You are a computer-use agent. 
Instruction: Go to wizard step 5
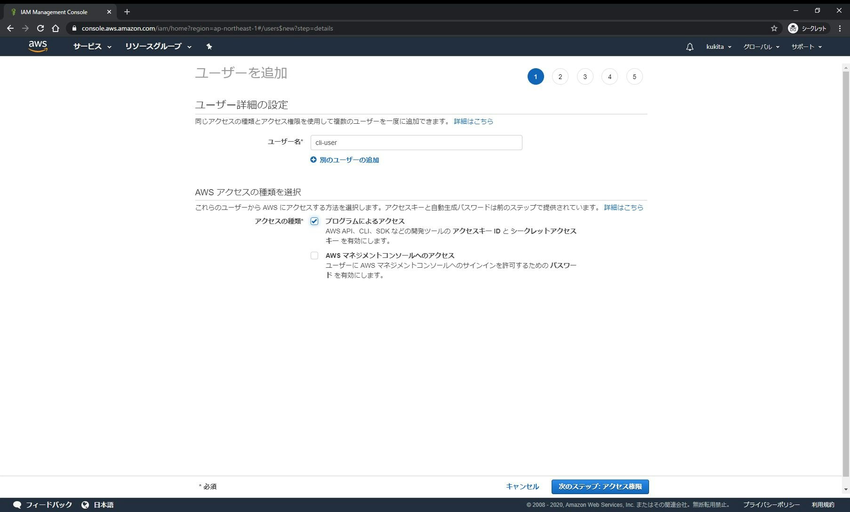click(x=634, y=77)
